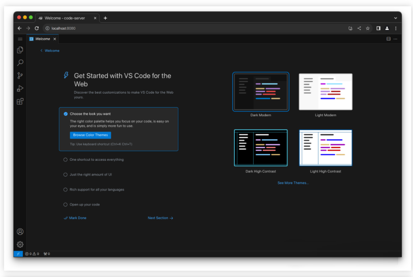
Task: Switch to the Welcome editor tab
Action: click(x=43, y=39)
